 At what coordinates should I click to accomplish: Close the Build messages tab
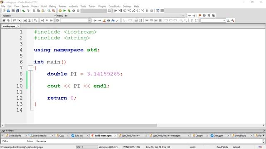115,136
